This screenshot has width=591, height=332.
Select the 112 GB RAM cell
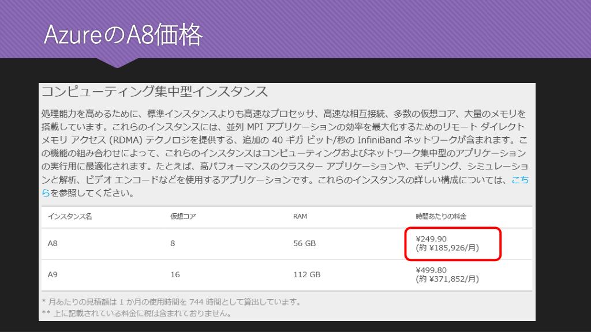(x=307, y=275)
